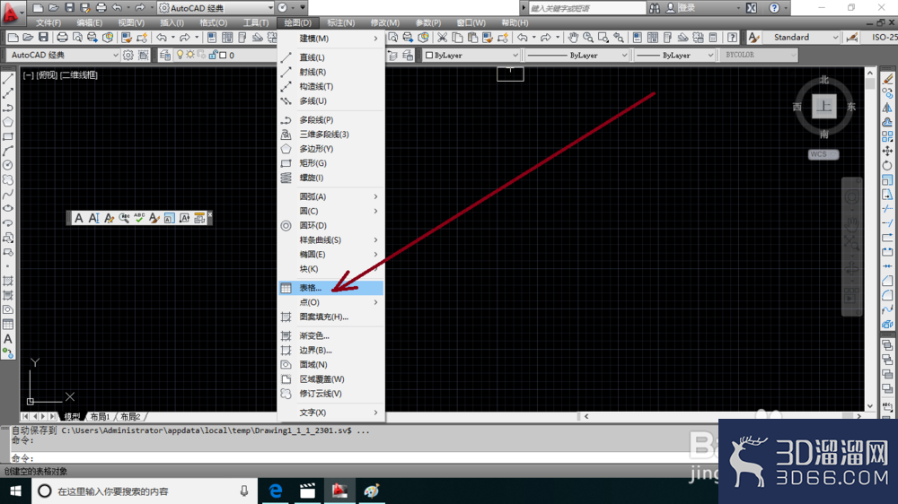Expand 圆弧(A) submenu
898x504 pixels.
pos(331,196)
